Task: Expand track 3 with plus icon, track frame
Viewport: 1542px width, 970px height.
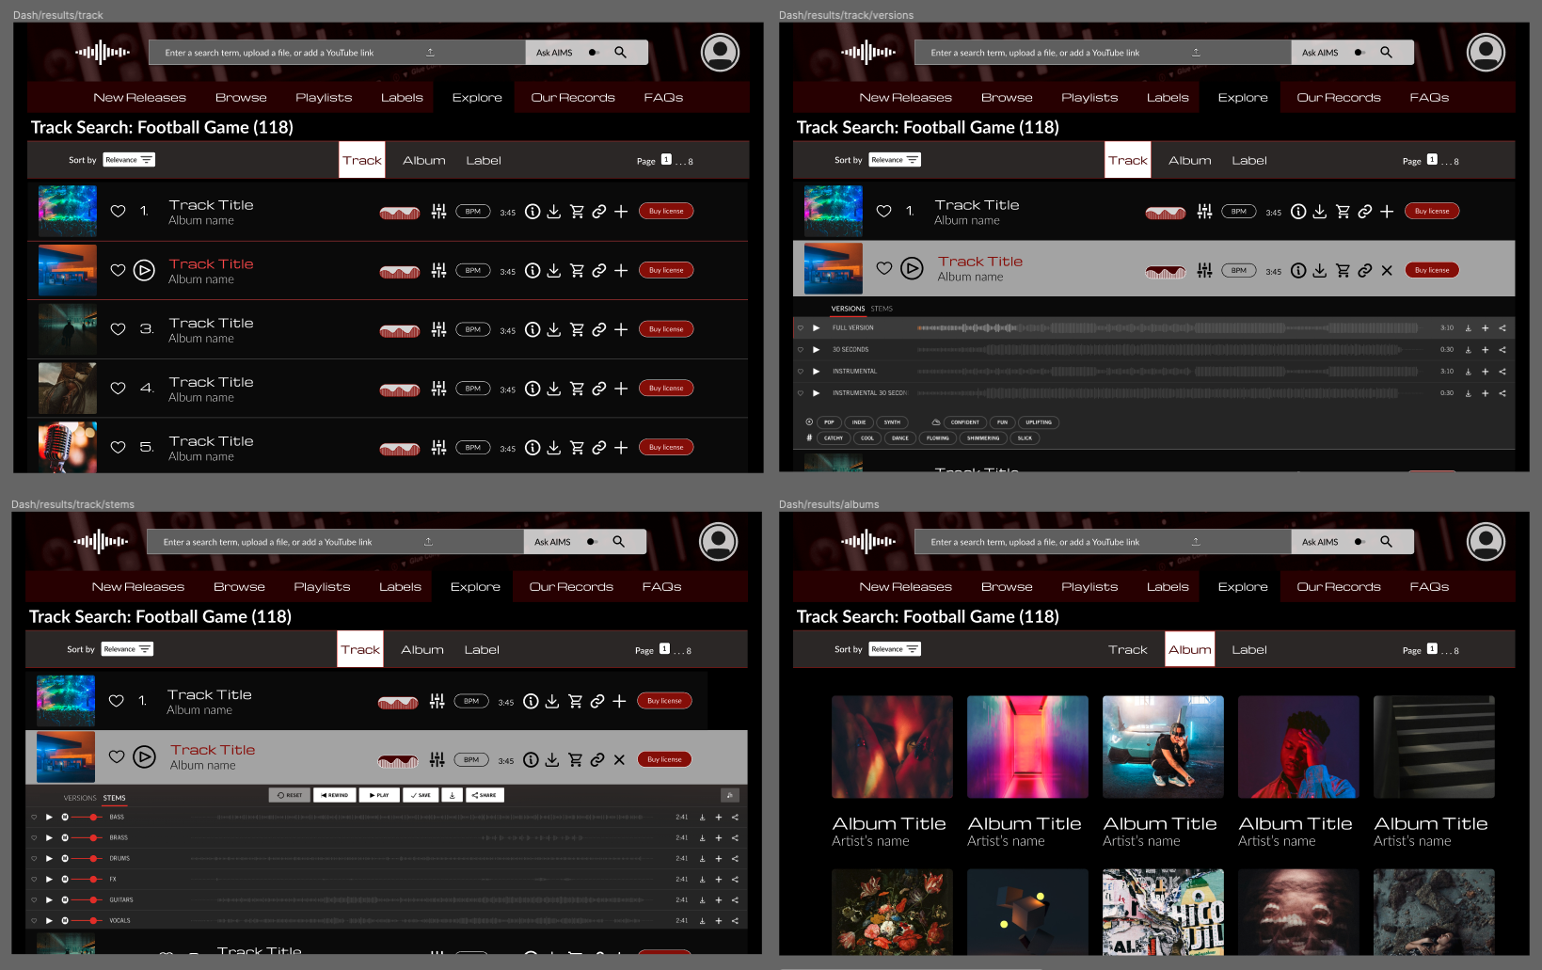Action: 621,329
